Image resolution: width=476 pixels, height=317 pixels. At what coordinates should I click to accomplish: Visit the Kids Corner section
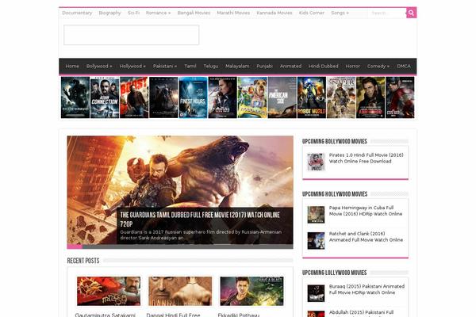[312, 13]
